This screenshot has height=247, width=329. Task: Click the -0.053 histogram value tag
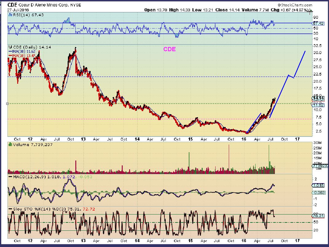click(319, 193)
